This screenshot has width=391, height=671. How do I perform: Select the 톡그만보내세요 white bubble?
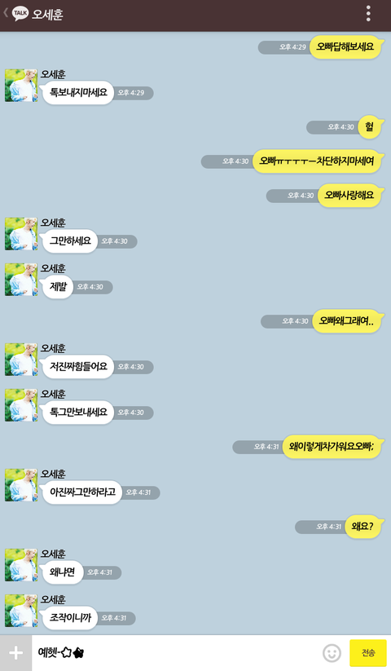(77, 413)
